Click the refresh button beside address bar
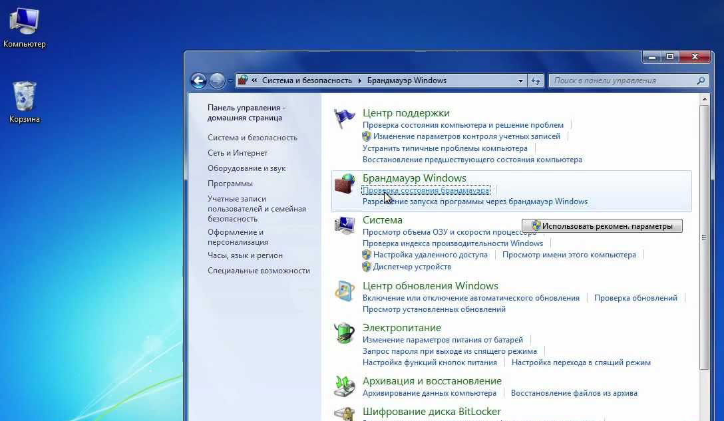 (536, 80)
